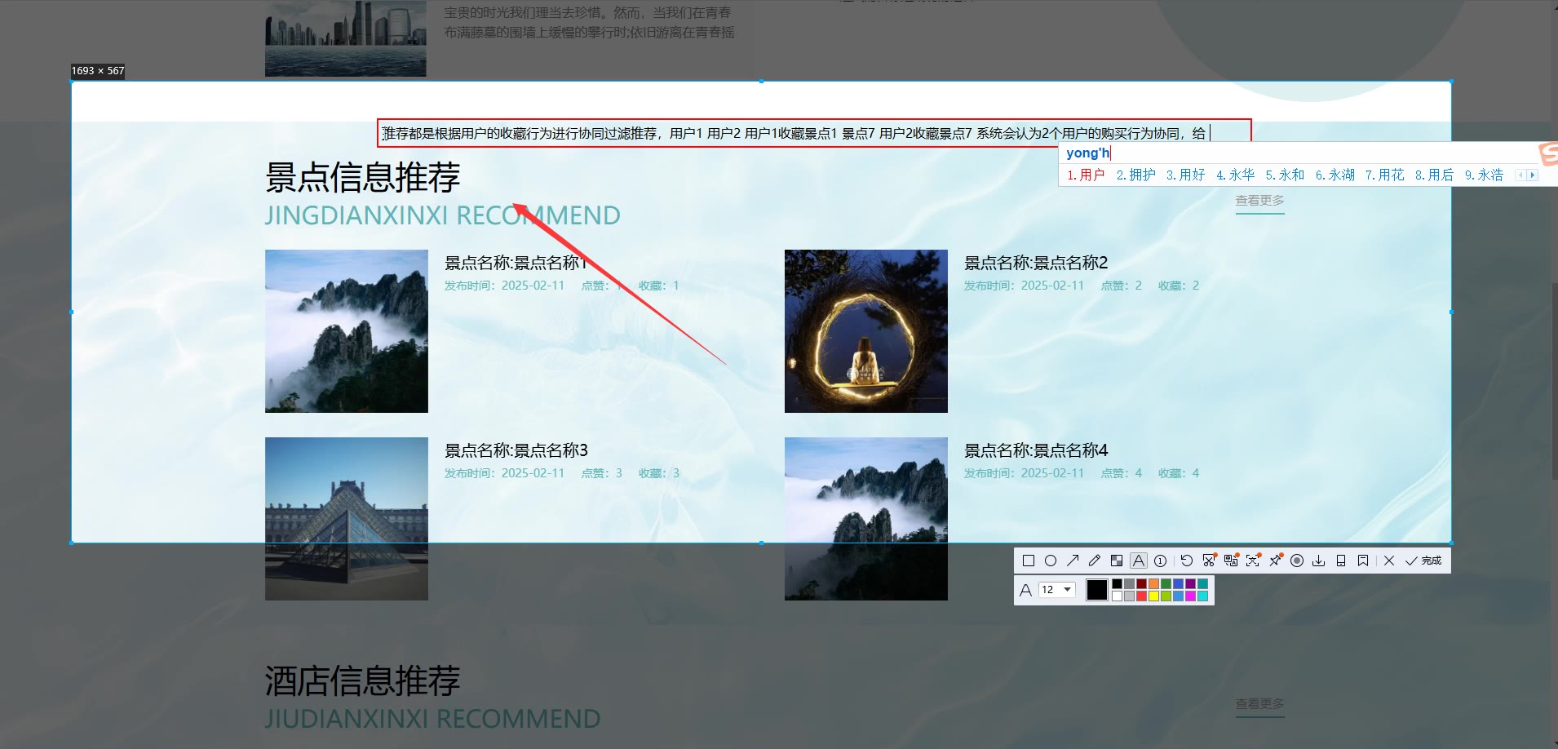Choose IME candidate 8 用后
The width and height of the screenshot is (1558, 749).
click(x=1435, y=175)
